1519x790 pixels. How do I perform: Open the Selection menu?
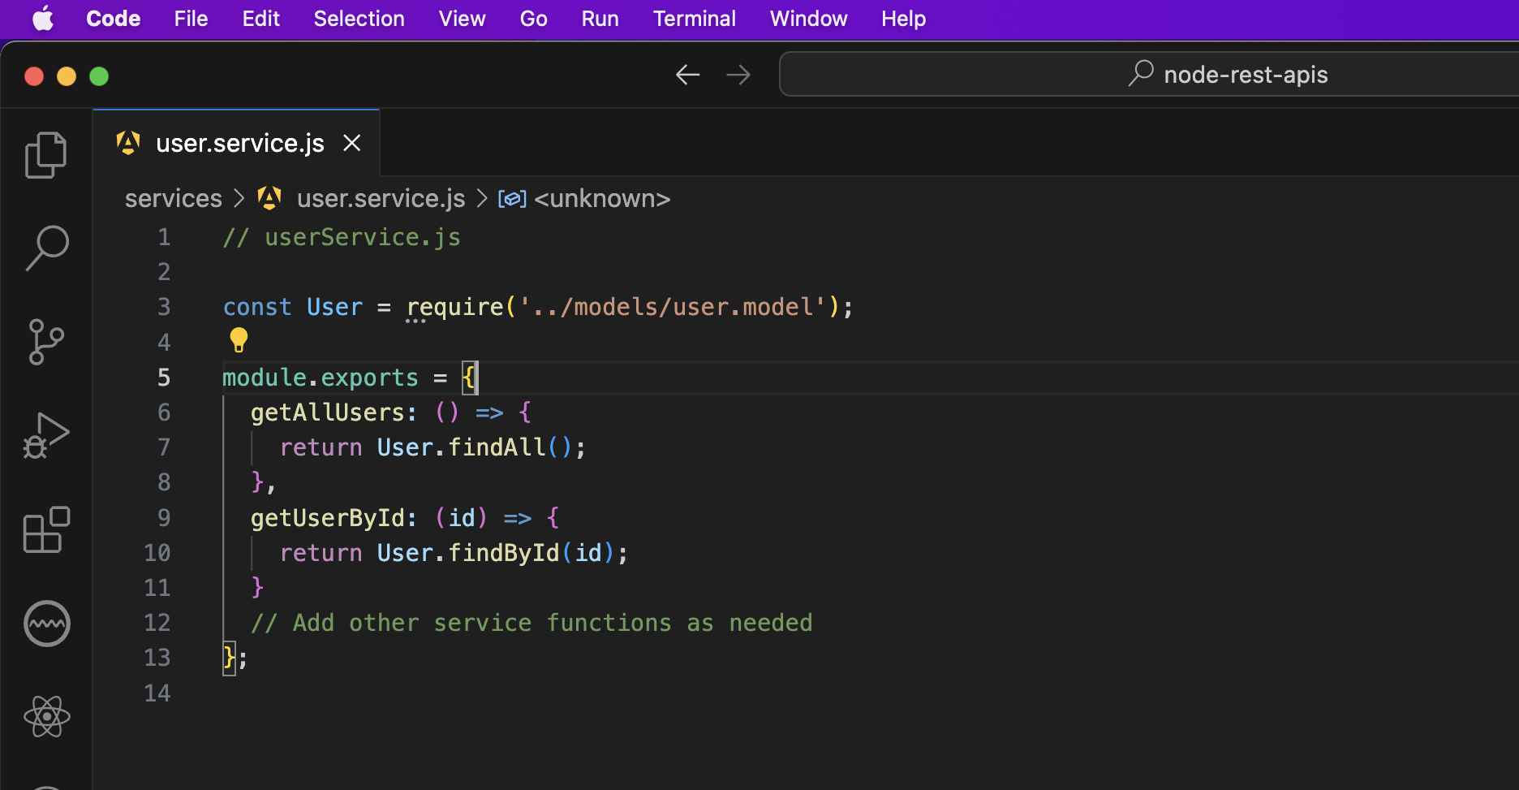359,19
